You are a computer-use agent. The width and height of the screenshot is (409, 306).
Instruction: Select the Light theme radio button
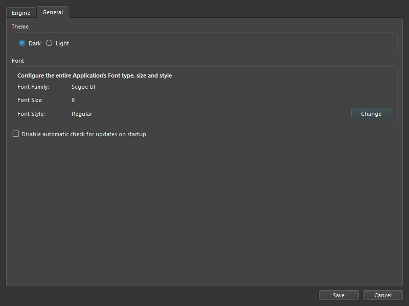[x=49, y=43]
